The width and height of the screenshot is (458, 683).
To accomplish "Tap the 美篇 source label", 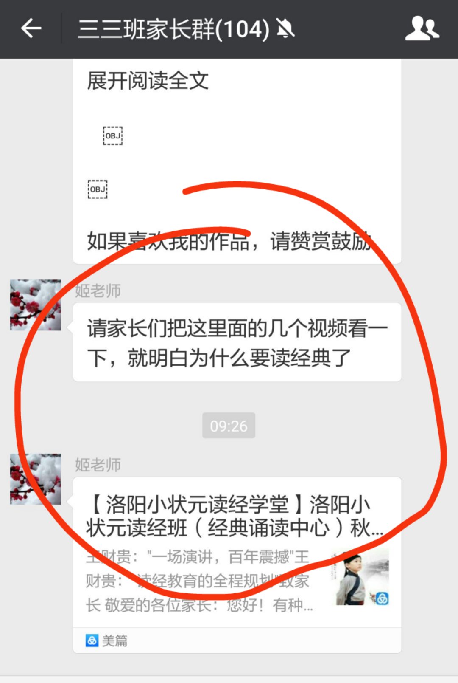I will (x=114, y=641).
